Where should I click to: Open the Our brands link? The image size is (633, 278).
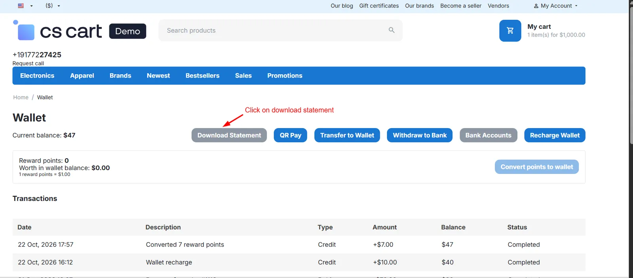(419, 6)
